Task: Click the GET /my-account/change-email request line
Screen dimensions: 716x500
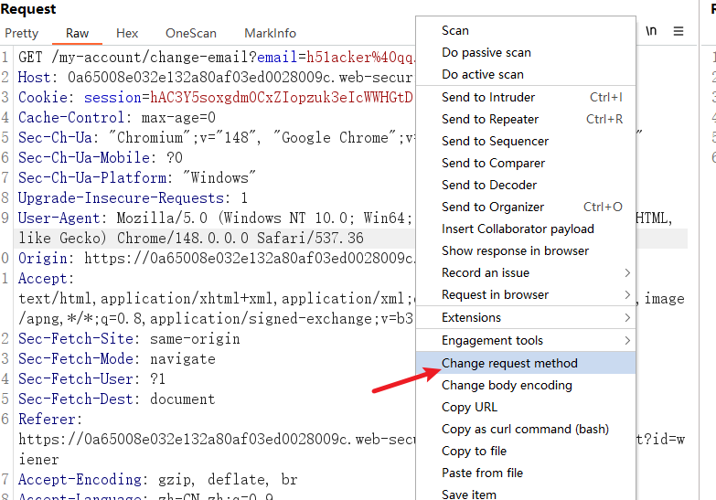Action: click(x=217, y=57)
